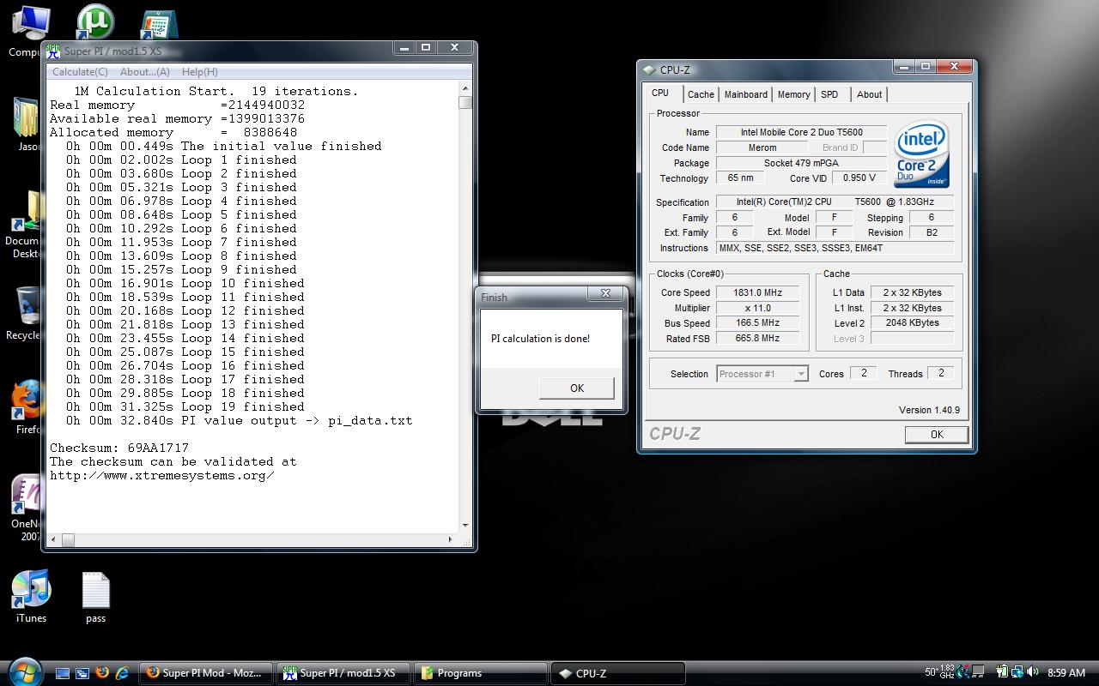Open Help(H) menu in Super PI
The height and width of the screenshot is (686, 1099).
[199, 72]
